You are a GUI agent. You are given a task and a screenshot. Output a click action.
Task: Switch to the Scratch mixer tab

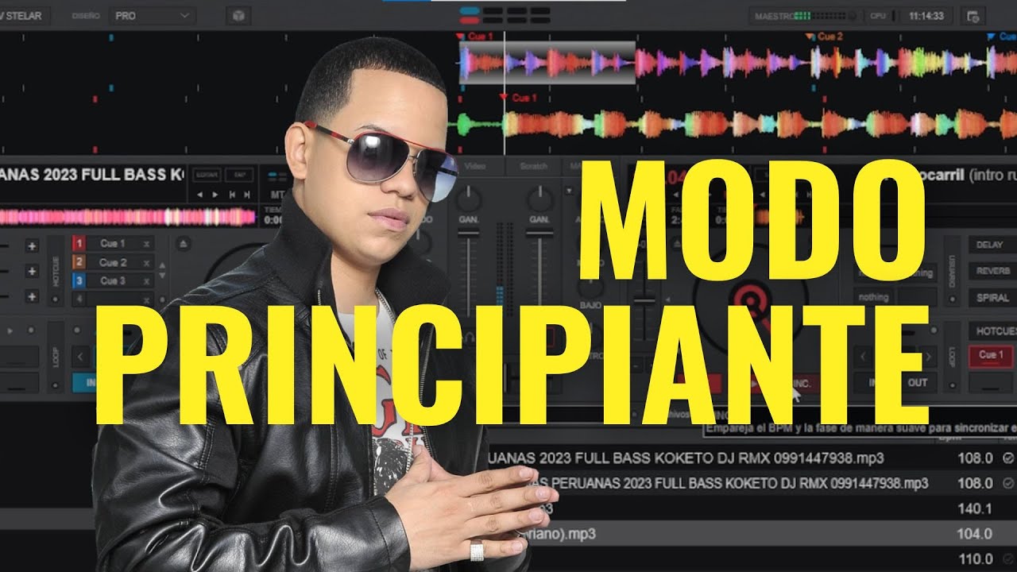pyautogui.click(x=533, y=166)
